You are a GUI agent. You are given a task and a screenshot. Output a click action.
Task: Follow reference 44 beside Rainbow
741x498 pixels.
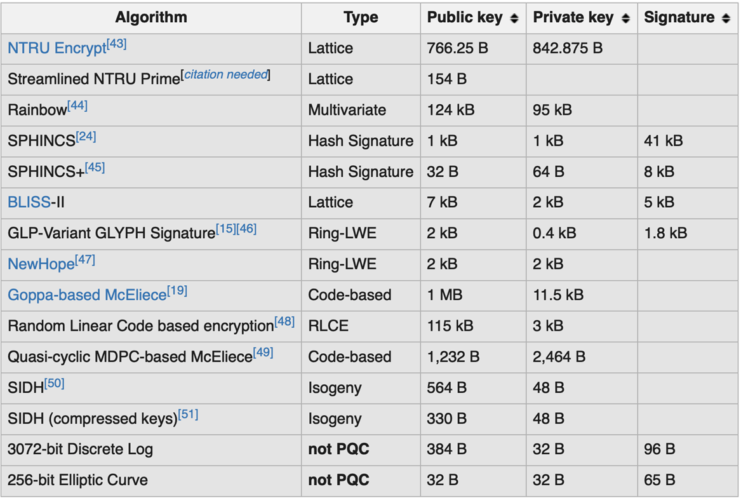pos(77,106)
